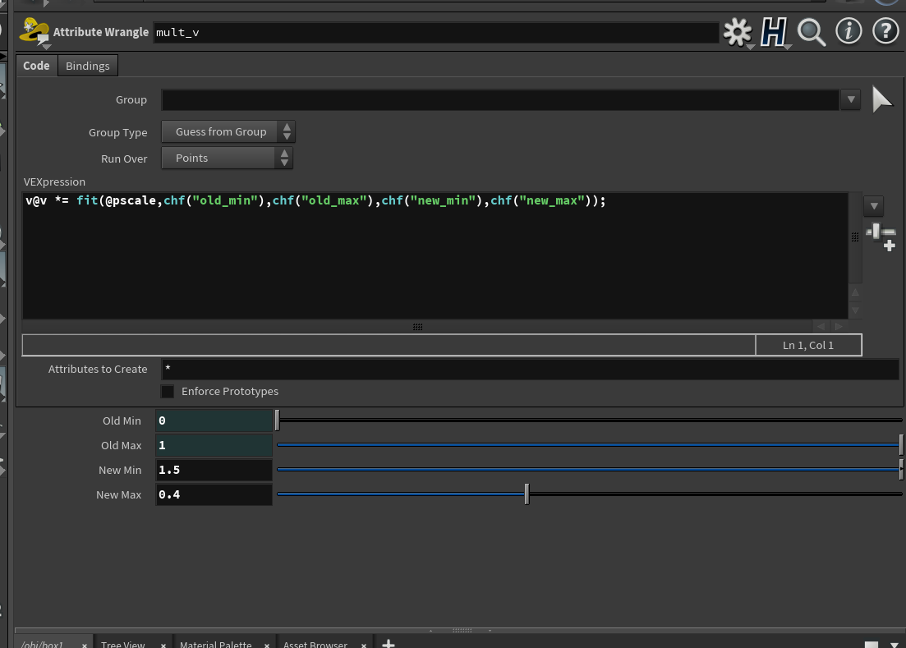906x648 pixels.
Task: Switch to the Code tab
Action: pos(36,66)
